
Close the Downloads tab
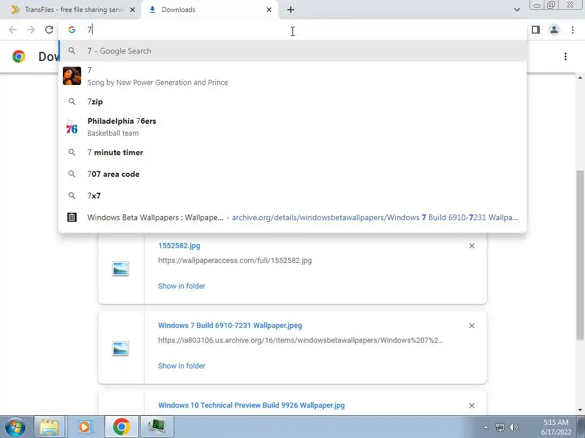(269, 10)
